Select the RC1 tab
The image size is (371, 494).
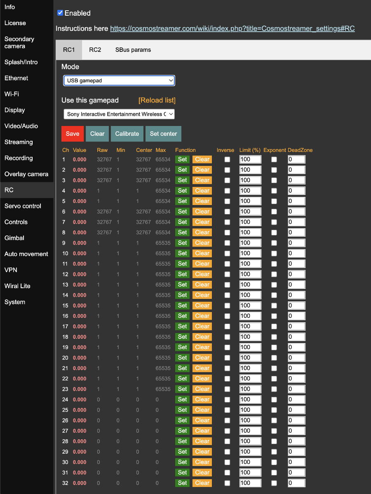69,50
